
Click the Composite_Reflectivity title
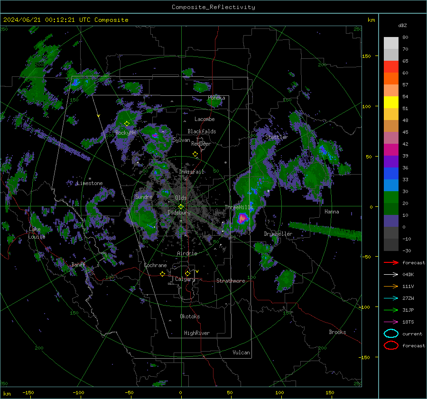pos(213,7)
